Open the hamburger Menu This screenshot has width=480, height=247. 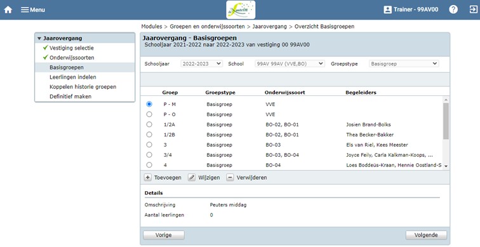33,10
